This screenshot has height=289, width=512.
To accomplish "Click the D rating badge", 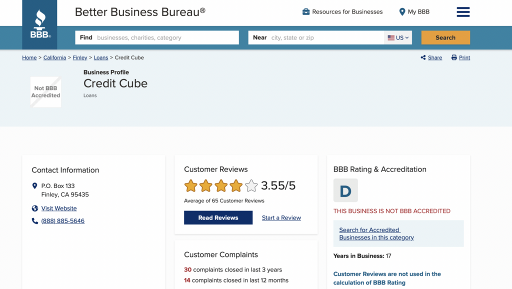I will coord(345,190).
